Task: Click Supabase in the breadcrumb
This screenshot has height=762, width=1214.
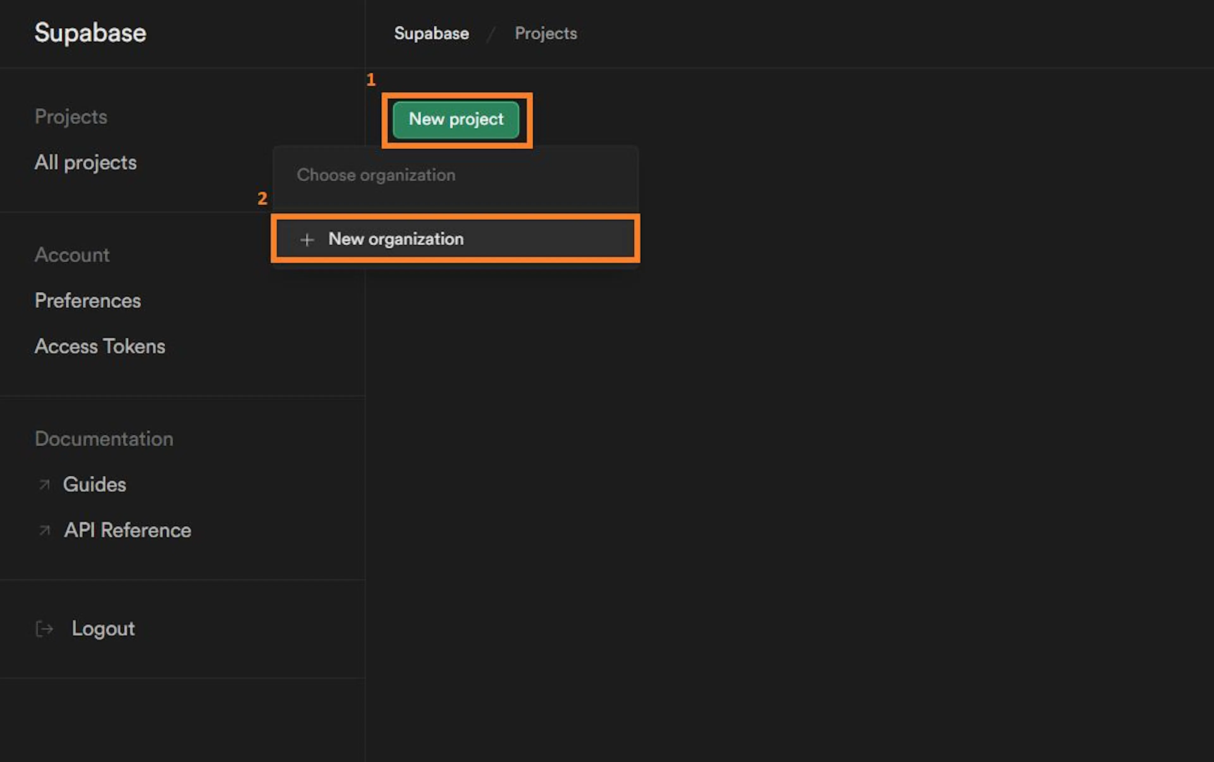Action: [432, 33]
